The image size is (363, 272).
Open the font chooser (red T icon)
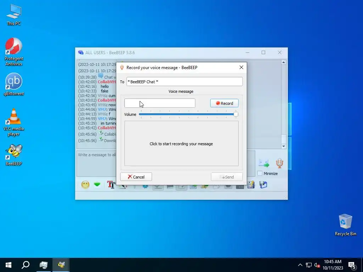pos(111,185)
